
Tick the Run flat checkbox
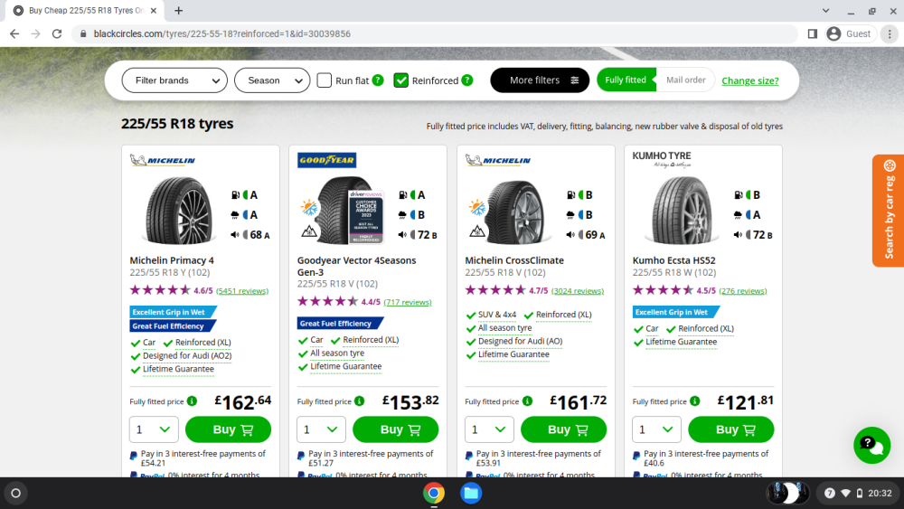(325, 80)
